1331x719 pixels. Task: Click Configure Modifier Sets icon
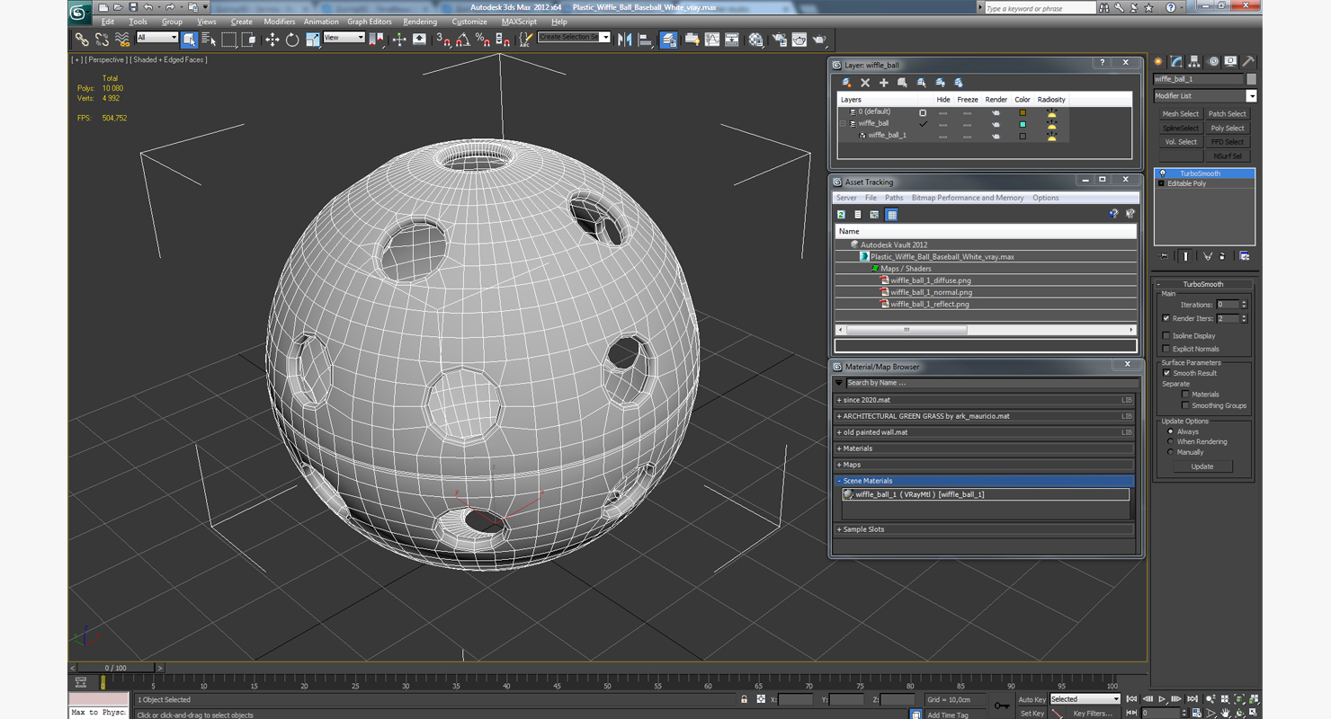1245,256
